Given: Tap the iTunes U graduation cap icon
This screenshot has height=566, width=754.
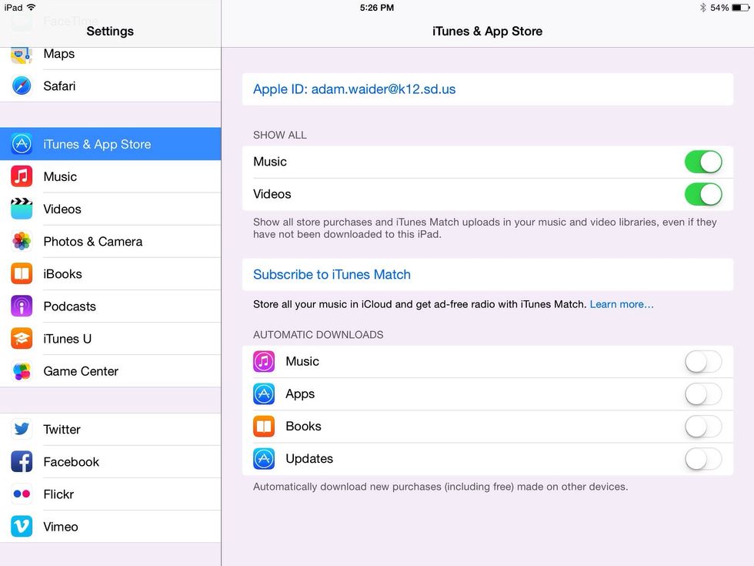Looking at the screenshot, I should coord(22,339).
